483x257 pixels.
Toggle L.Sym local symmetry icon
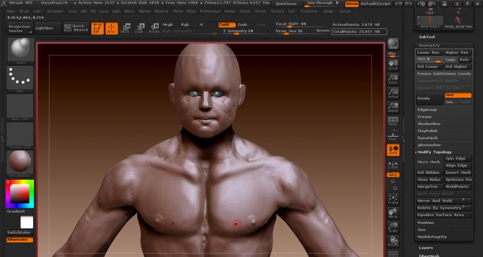coord(393,164)
